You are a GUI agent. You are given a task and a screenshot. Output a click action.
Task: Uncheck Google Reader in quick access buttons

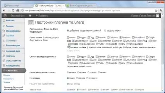click(73, 41)
